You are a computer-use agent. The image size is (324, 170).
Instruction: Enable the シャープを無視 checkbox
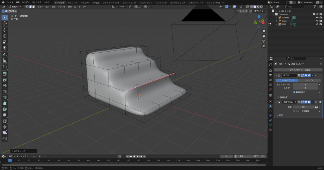[x=295, y=111]
